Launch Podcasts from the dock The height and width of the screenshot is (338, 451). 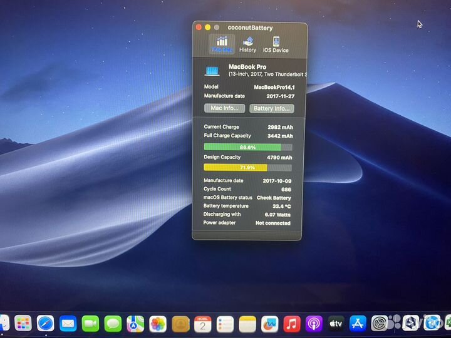(314, 324)
